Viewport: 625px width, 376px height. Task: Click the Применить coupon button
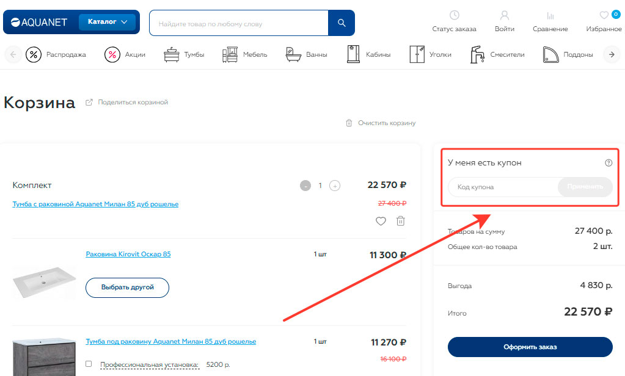(585, 187)
